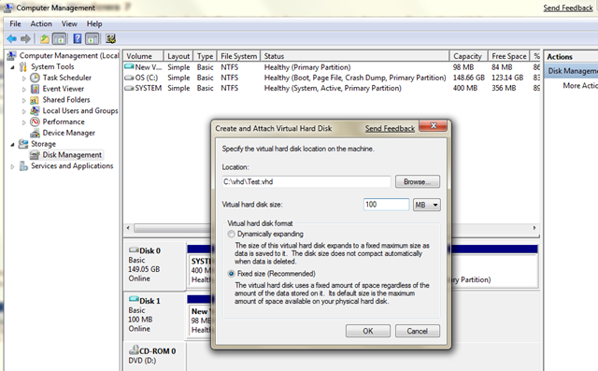This screenshot has width=598, height=371.
Task: Click the Back arrow toolbar icon
Action: [x=12, y=38]
